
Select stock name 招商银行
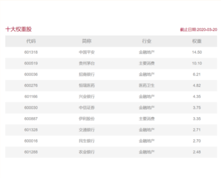(87, 74)
